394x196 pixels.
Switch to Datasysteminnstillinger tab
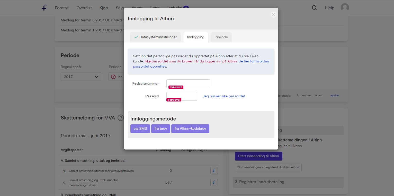click(155, 37)
